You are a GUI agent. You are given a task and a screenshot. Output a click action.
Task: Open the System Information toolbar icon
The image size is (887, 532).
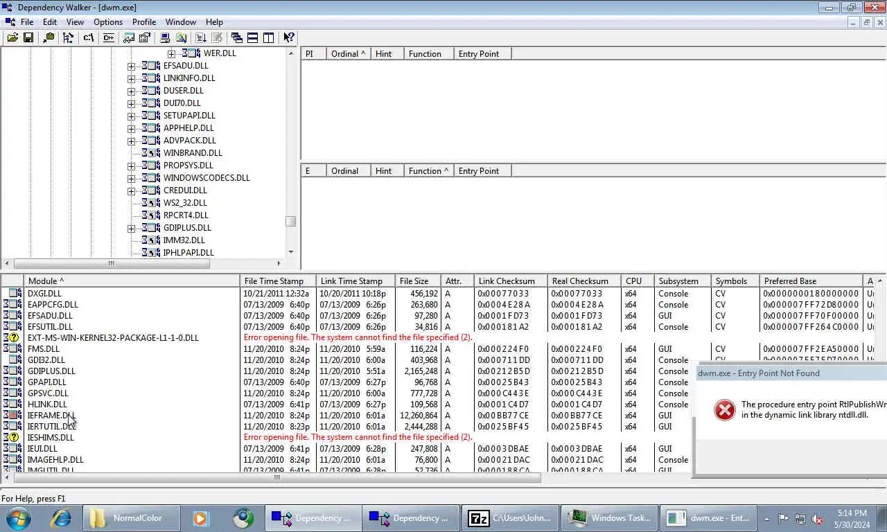165,38
